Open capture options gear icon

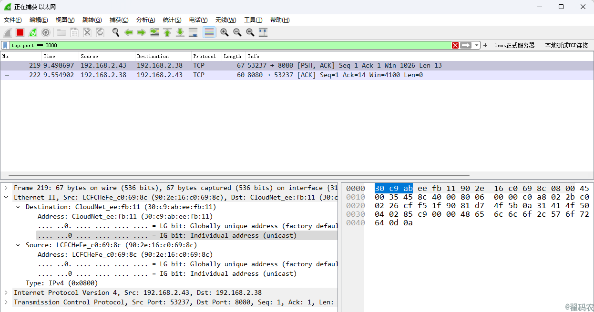point(46,32)
